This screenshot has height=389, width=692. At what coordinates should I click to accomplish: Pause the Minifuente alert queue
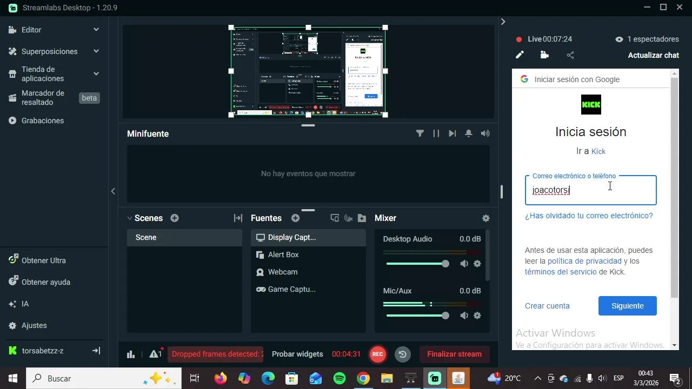point(436,133)
